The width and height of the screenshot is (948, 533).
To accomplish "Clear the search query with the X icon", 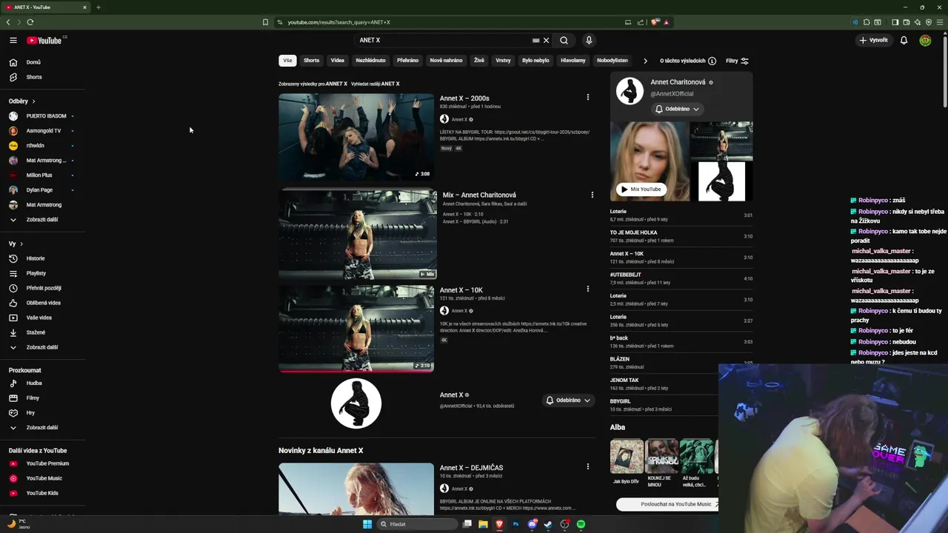I will (546, 41).
